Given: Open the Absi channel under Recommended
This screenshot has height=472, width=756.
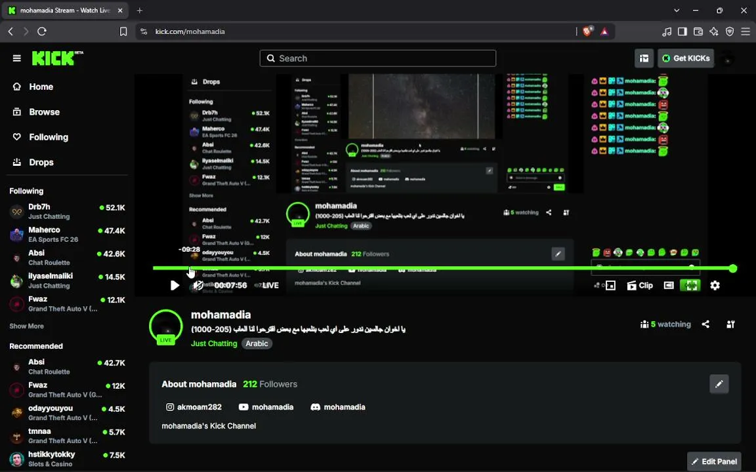Looking at the screenshot, I should click(67, 366).
